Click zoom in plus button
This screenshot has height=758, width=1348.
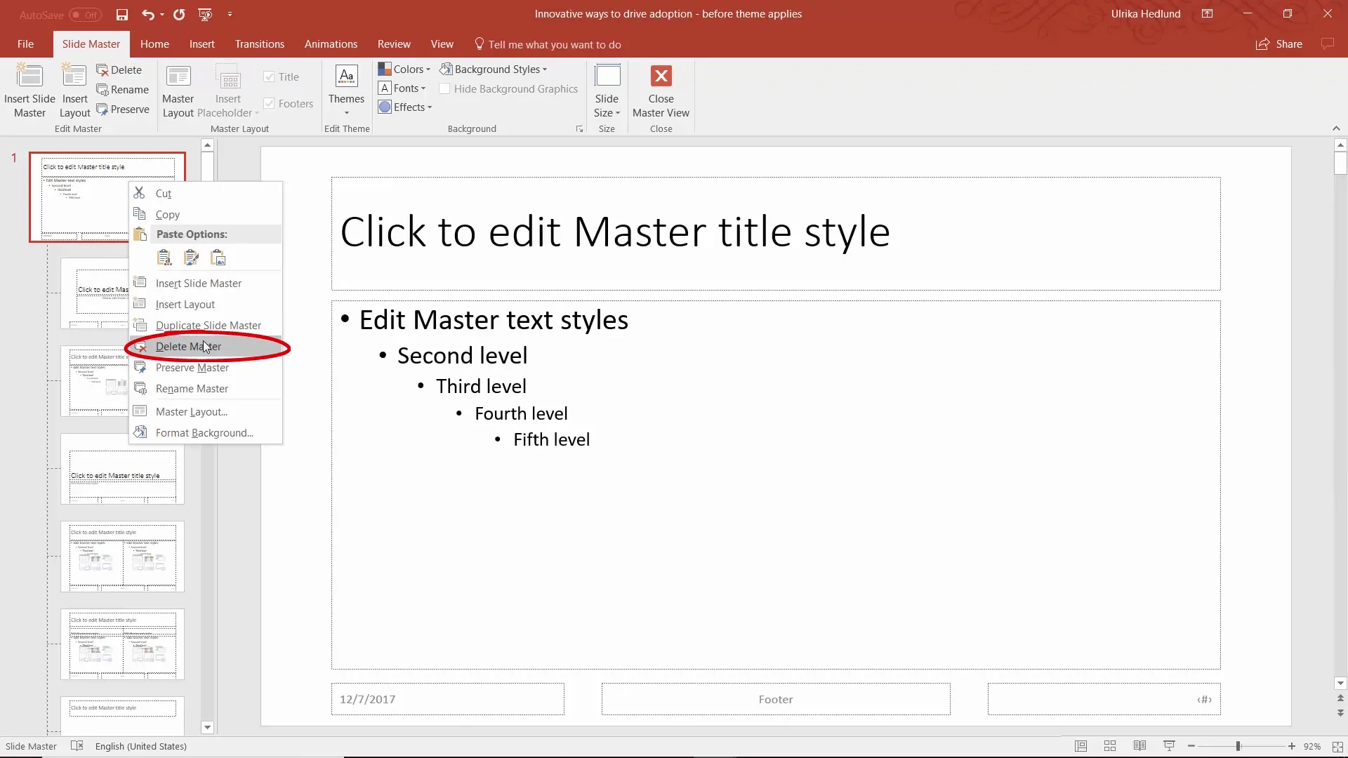pyautogui.click(x=1291, y=746)
